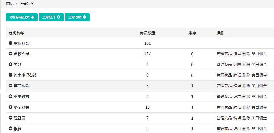Collapse the 轻奢品 category row
Screen dimensions: 274x133
10,118
